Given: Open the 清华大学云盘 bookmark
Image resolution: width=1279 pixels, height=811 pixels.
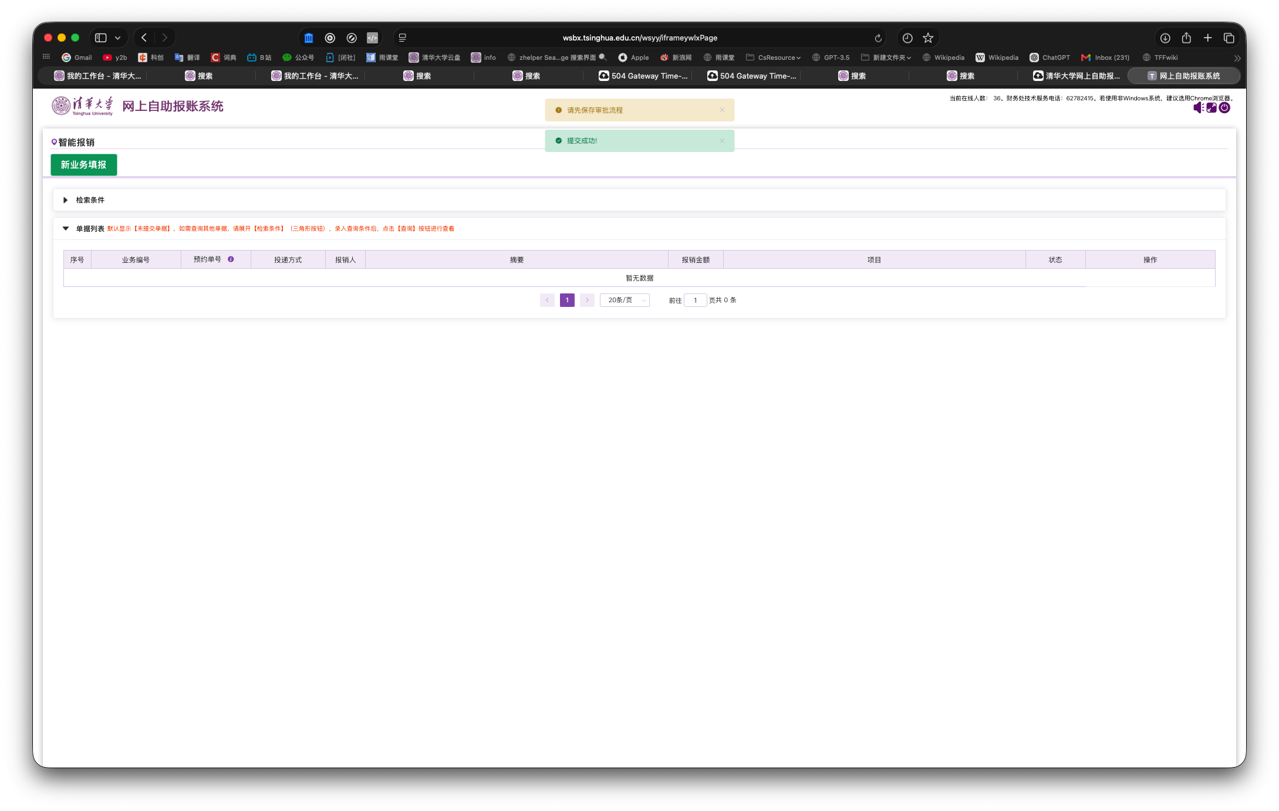Looking at the screenshot, I should [x=434, y=58].
